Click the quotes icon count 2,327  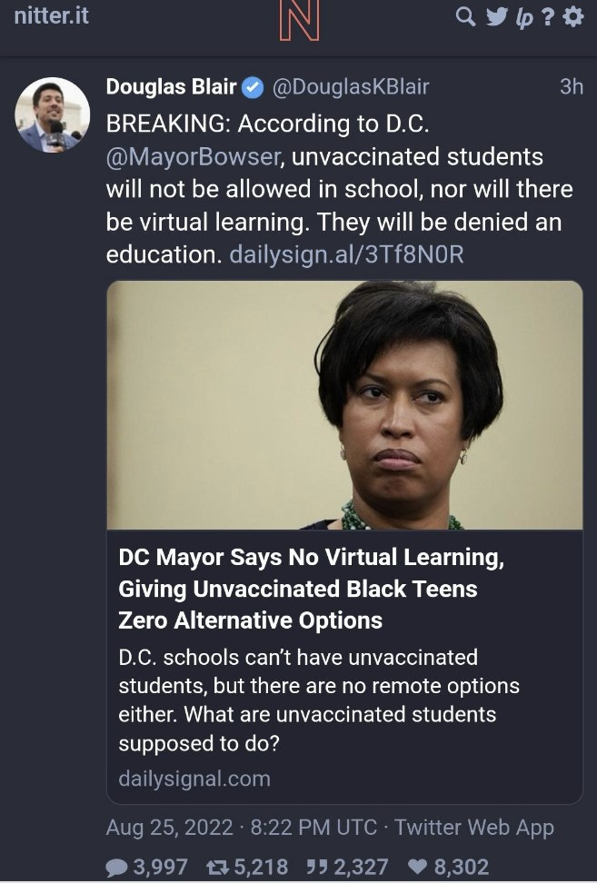click(x=347, y=866)
